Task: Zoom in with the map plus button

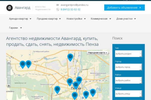Action: click(x=9, y=86)
